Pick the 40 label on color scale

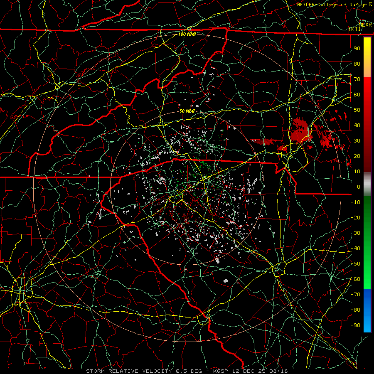[x=357, y=125]
